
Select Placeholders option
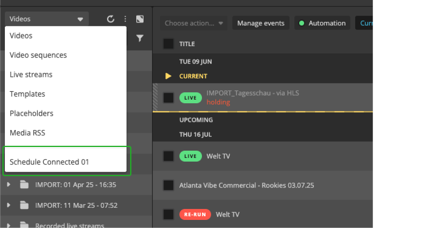pos(66,113)
